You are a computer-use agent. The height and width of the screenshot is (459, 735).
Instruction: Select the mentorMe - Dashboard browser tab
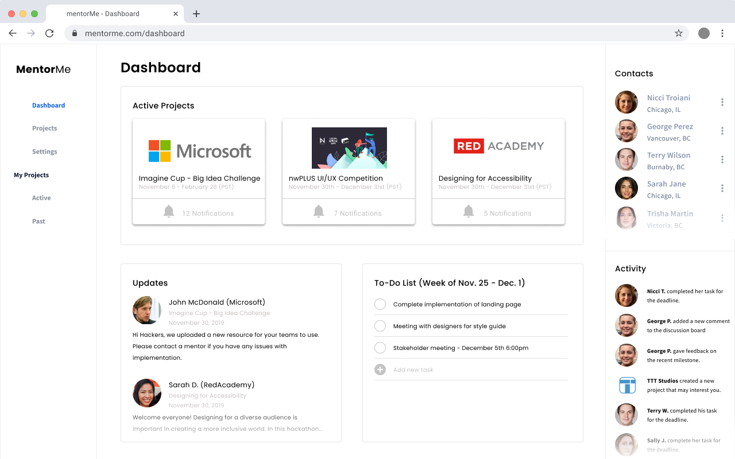114,14
